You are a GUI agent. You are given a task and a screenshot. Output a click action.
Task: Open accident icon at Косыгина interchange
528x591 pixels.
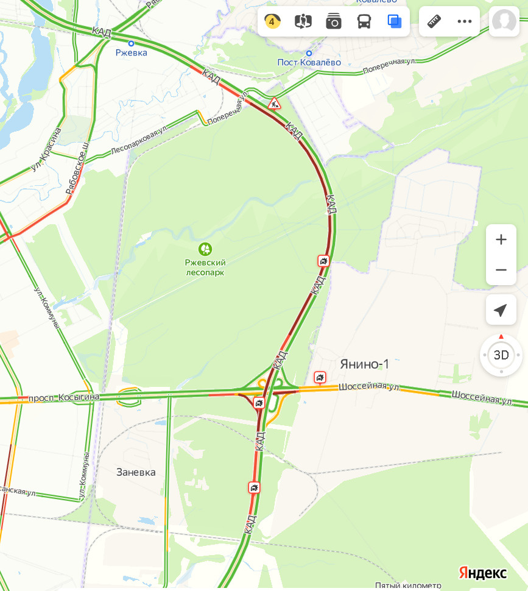259,403
